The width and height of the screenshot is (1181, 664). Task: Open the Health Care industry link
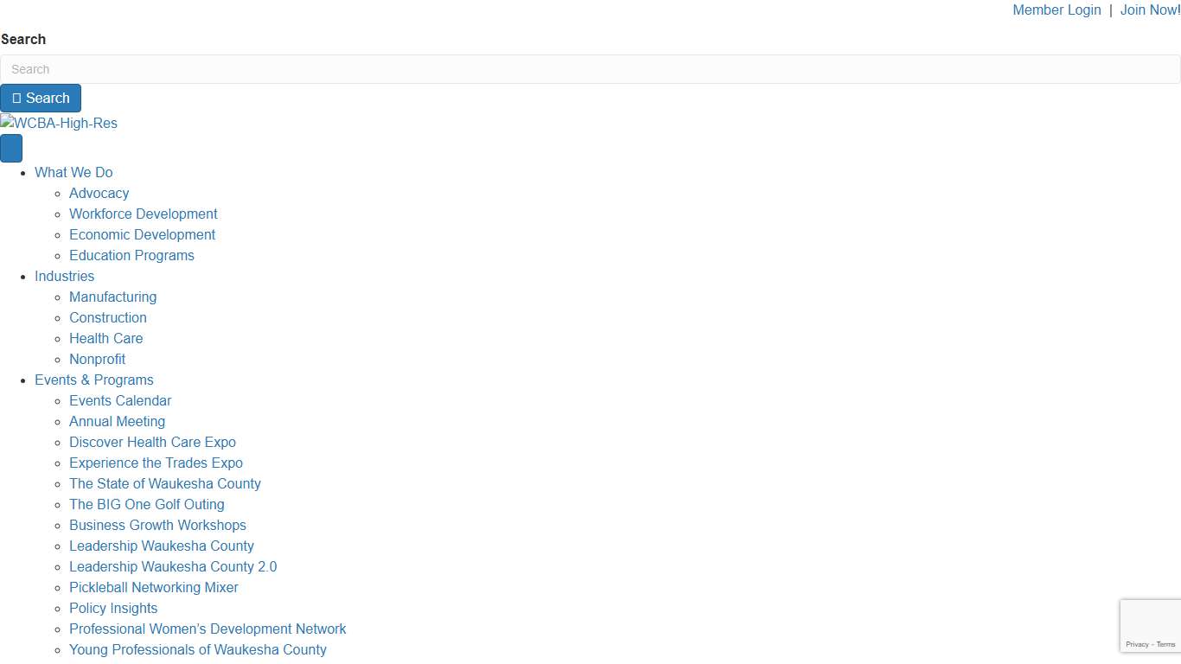[x=105, y=339]
